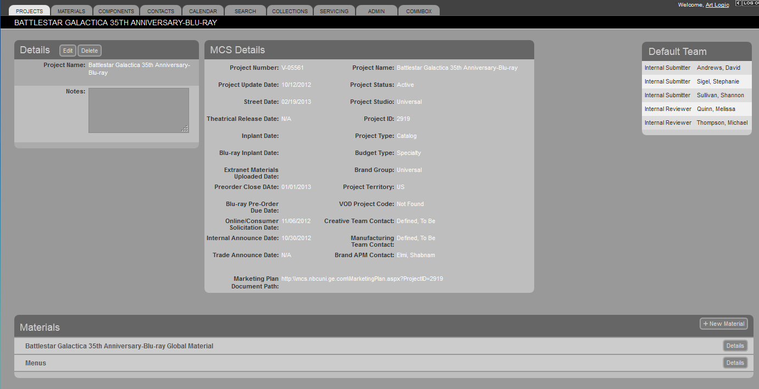The image size is (759, 389).
Task: Select team member Sullivan, Shannon
Action: tap(721, 96)
